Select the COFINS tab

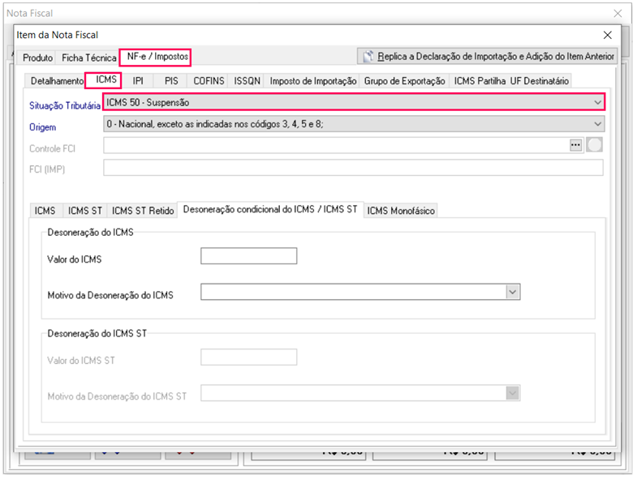point(209,81)
